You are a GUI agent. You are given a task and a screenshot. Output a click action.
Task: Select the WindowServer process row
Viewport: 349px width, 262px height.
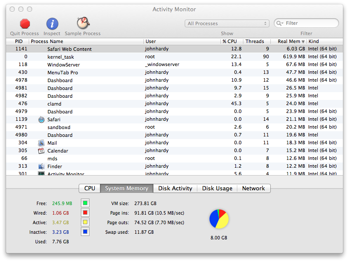click(175, 65)
